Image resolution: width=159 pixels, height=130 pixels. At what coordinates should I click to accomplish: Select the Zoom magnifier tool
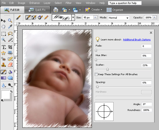tap(10, 20)
